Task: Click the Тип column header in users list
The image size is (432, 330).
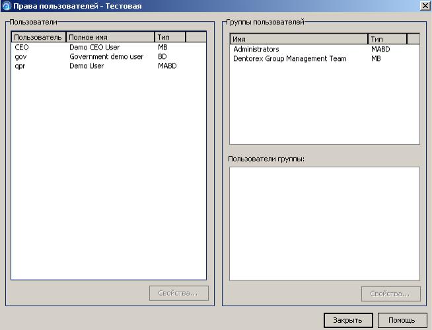Action: pyautogui.click(x=170, y=37)
